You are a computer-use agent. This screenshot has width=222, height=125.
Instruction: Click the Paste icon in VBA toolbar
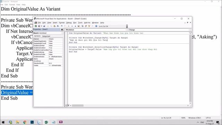coord(54,26)
